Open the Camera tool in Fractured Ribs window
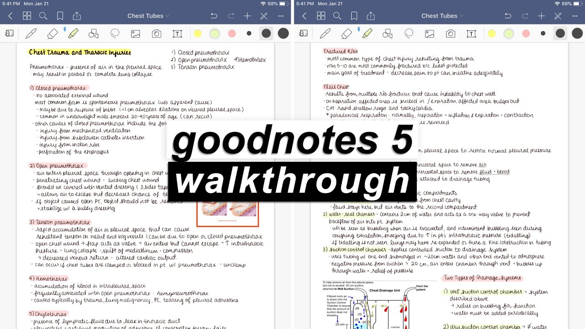The width and height of the screenshot is (585, 329). (450, 33)
